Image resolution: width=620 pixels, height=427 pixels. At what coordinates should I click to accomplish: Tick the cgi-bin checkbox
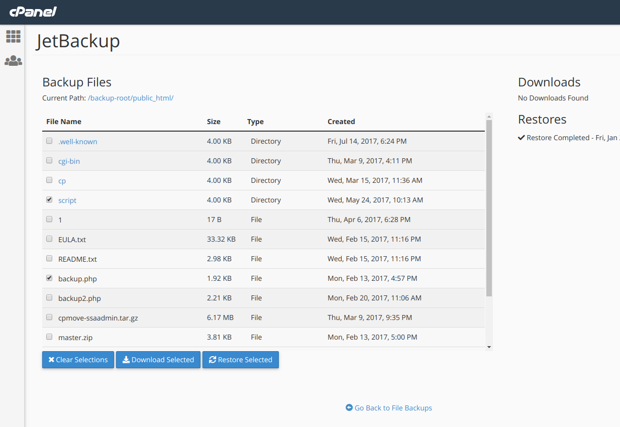click(49, 161)
